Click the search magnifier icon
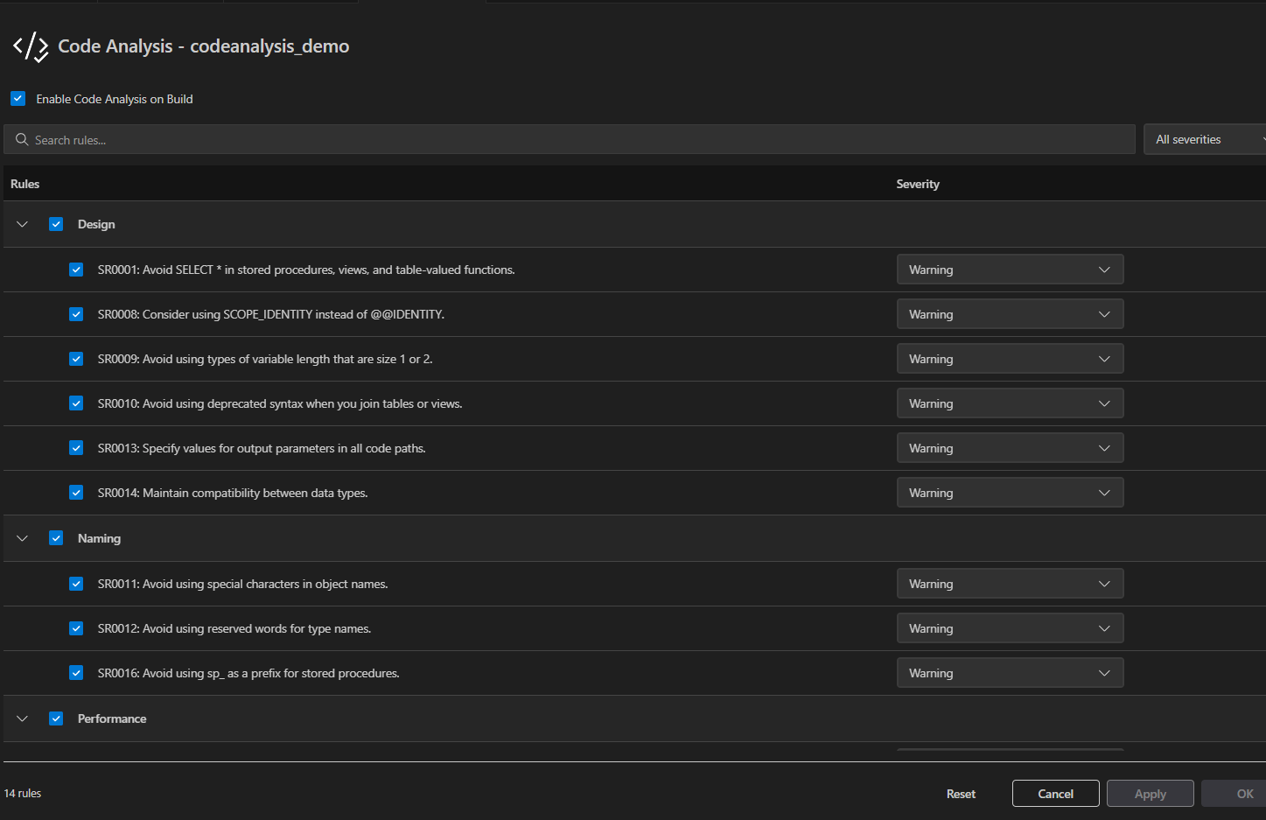The height and width of the screenshot is (820, 1266). pos(22,139)
